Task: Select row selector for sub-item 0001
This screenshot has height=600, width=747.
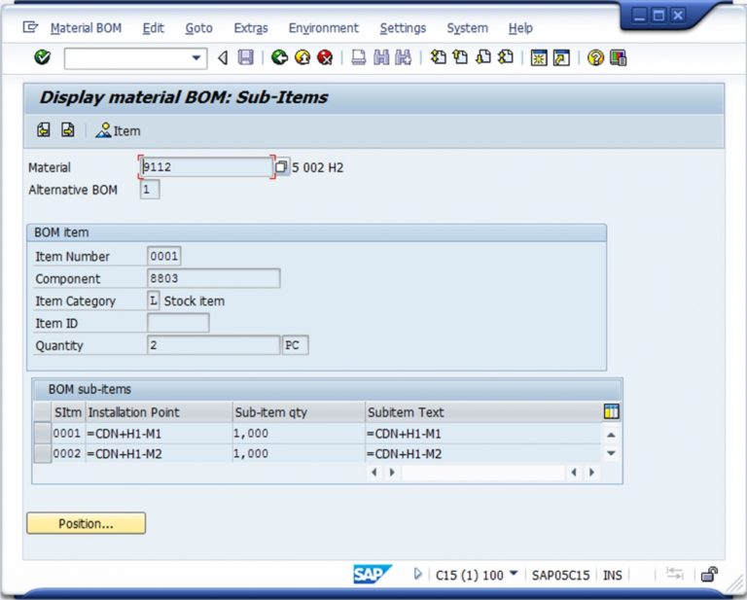Action: (x=43, y=434)
